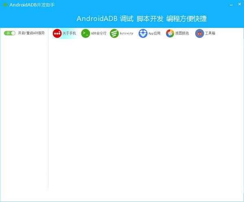Image resolution: width=244 pixels, height=202 pixels.
Task: Click the AndroidADB 调试 脚本开发 banner text
Action: (x=142, y=19)
